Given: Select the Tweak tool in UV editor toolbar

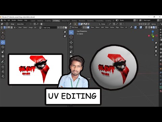Looking at the screenshot, I should [x=3, y=33].
